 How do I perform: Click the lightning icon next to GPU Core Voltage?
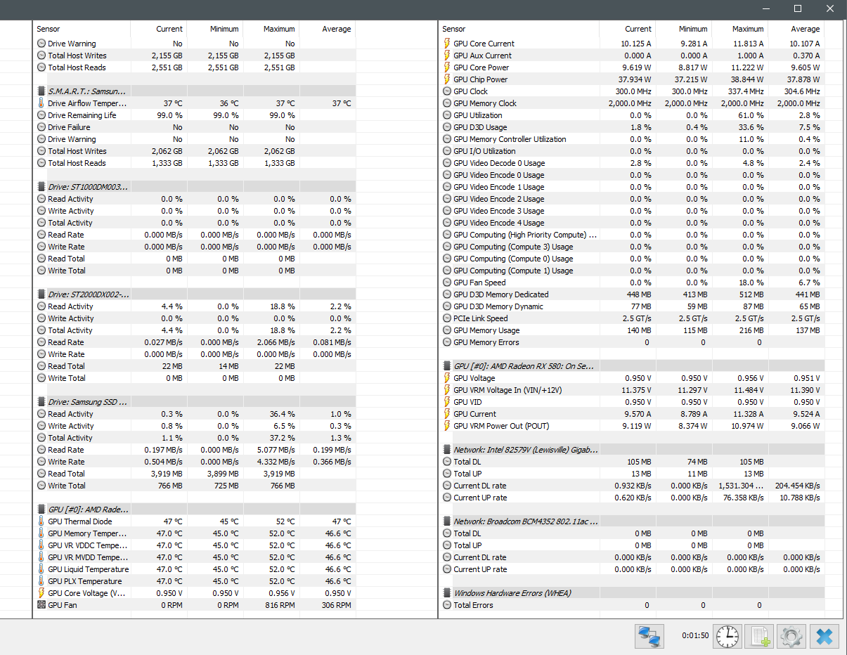tap(41, 593)
